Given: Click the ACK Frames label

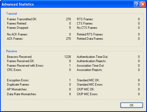Looking at the screenshot, I should [15, 39].
